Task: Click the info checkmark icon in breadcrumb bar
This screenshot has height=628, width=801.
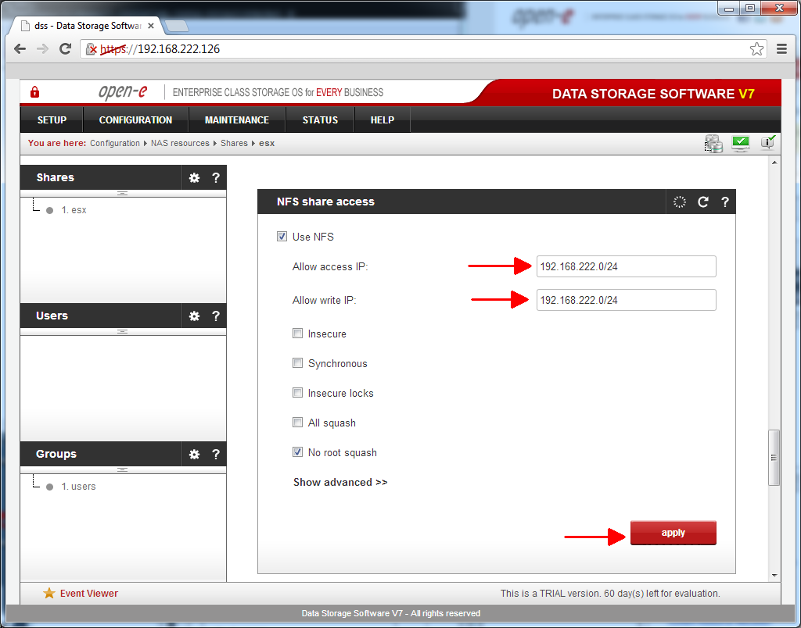Action: pyautogui.click(x=768, y=143)
